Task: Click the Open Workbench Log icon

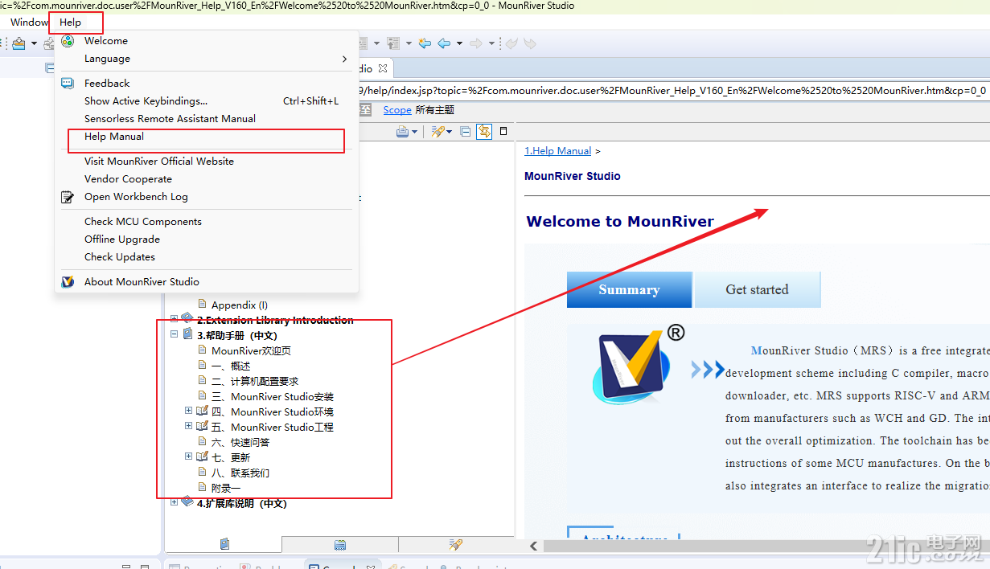Action: pyautogui.click(x=68, y=197)
